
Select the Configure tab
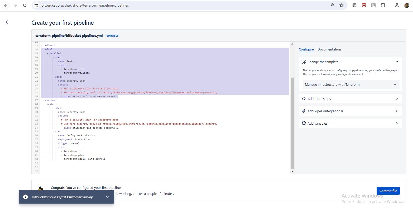(x=306, y=49)
